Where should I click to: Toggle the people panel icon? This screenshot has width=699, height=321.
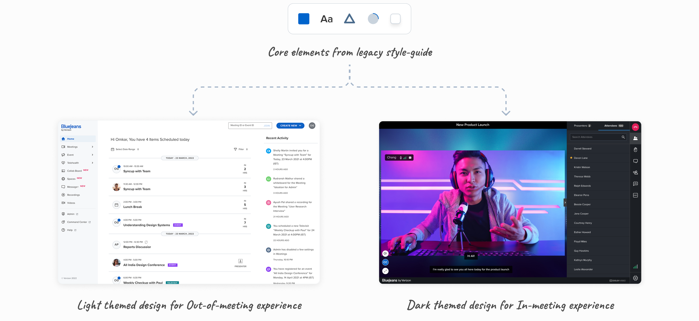[x=635, y=138]
